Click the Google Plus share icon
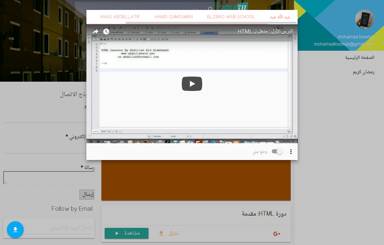The width and height of the screenshot is (384, 245). pos(277,234)
